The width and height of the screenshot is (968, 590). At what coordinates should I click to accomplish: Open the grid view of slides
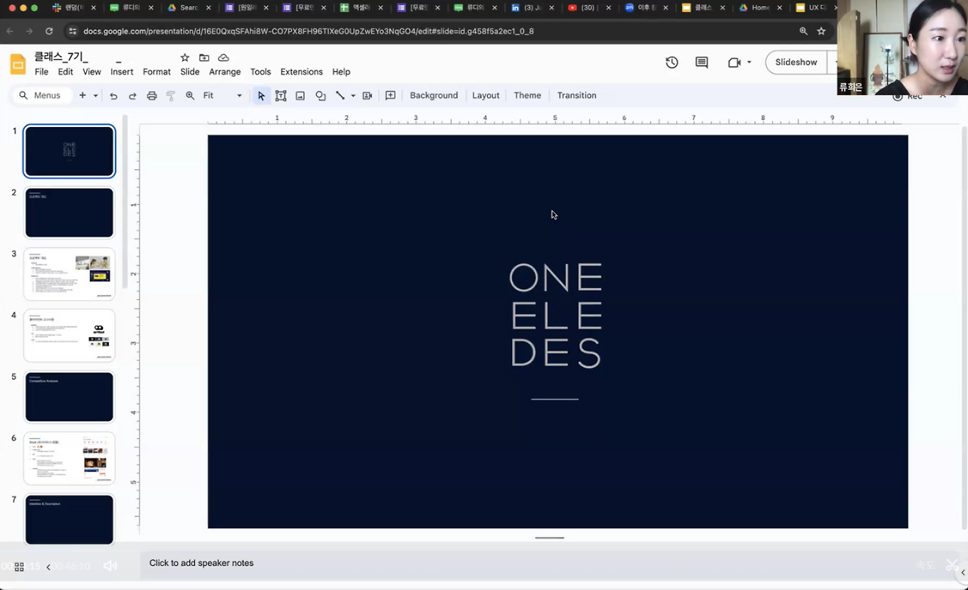coord(20,567)
